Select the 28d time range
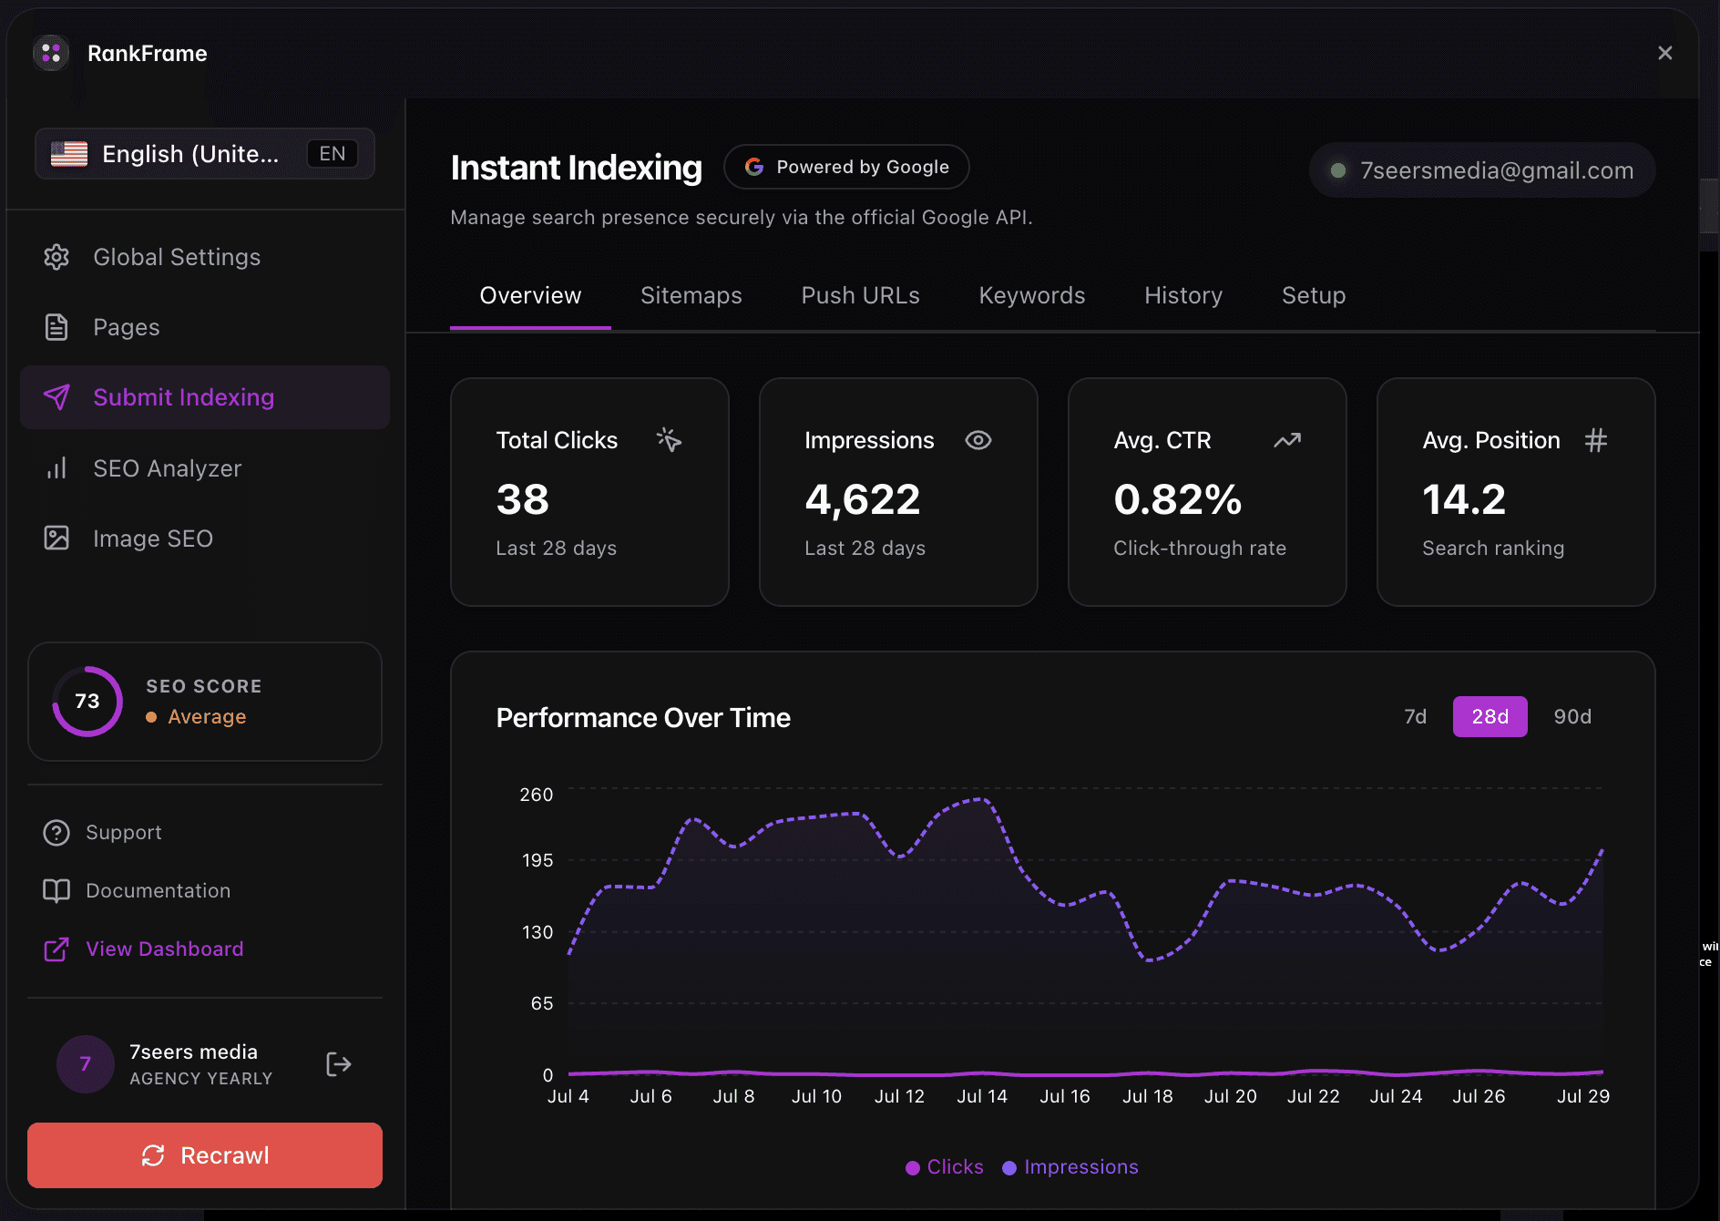1720x1221 pixels. click(1490, 717)
